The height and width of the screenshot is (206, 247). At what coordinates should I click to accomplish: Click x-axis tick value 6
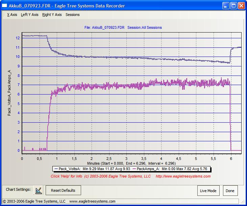(x=231, y=159)
